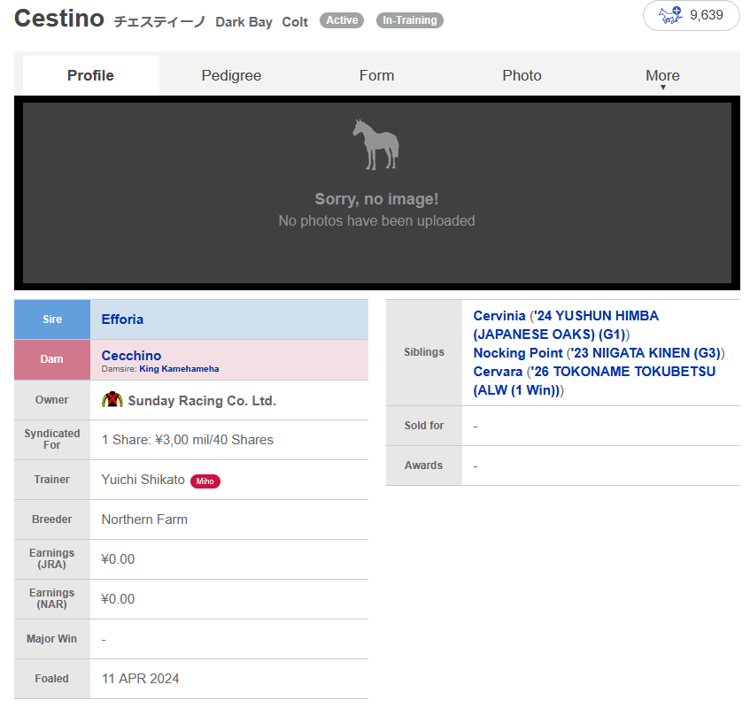Click the pink Dam header cell

coord(52,359)
